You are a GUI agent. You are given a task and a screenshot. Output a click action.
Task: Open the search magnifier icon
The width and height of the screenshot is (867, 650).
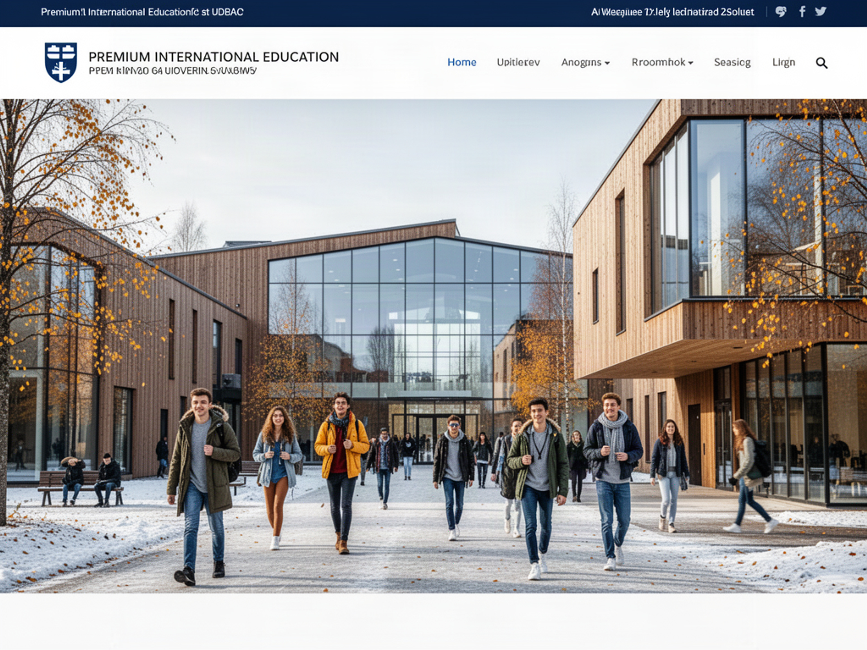822,63
